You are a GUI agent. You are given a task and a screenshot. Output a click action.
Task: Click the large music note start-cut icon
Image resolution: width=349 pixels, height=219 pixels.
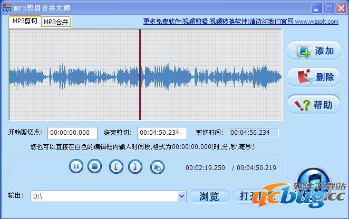coord(314,182)
